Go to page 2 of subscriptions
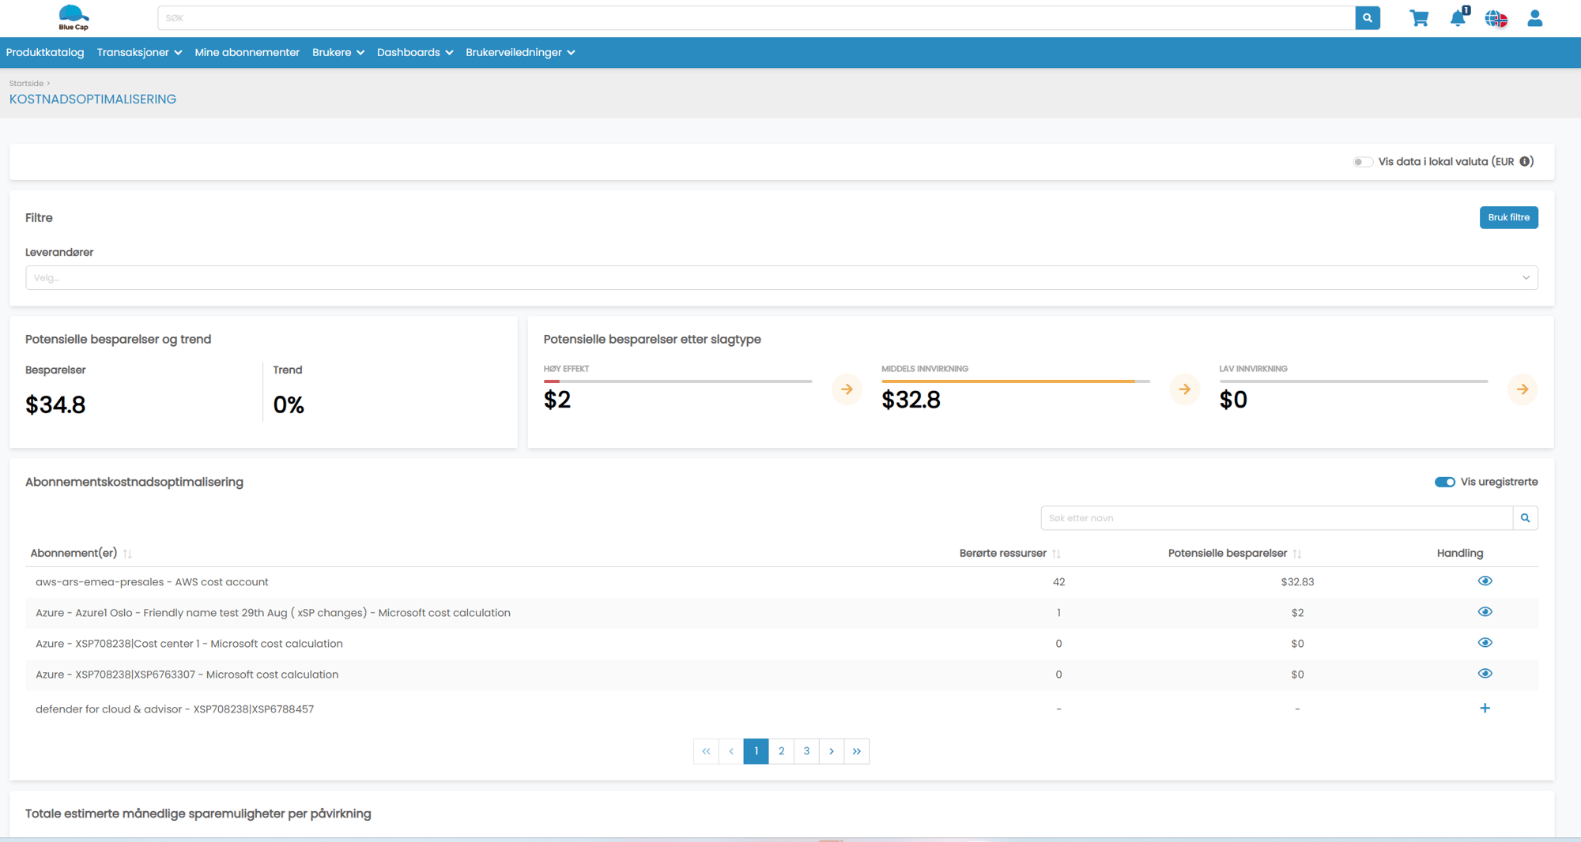 tap(781, 751)
